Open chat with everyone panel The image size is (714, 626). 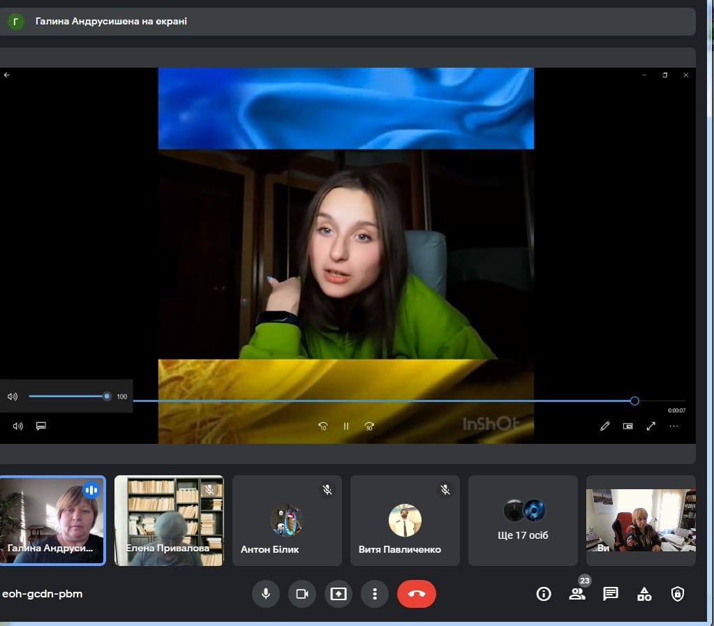pyautogui.click(x=611, y=594)
